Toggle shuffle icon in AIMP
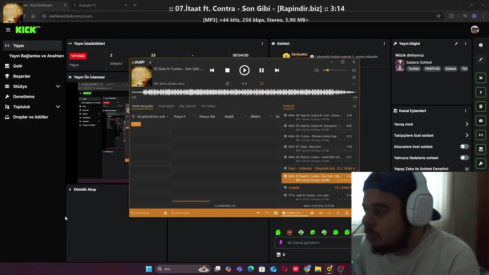Image resolution: width=489 pixels, height=275 pixels. coord(261,84)
